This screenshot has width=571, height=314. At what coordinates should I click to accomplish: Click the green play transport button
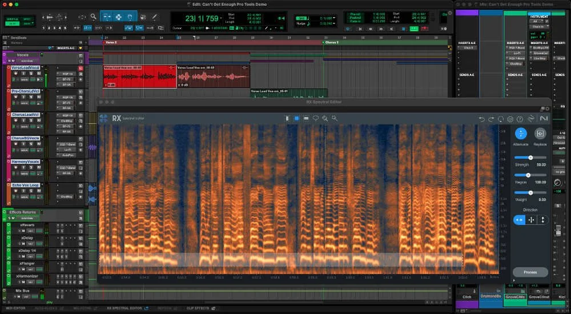pos(413,29)
